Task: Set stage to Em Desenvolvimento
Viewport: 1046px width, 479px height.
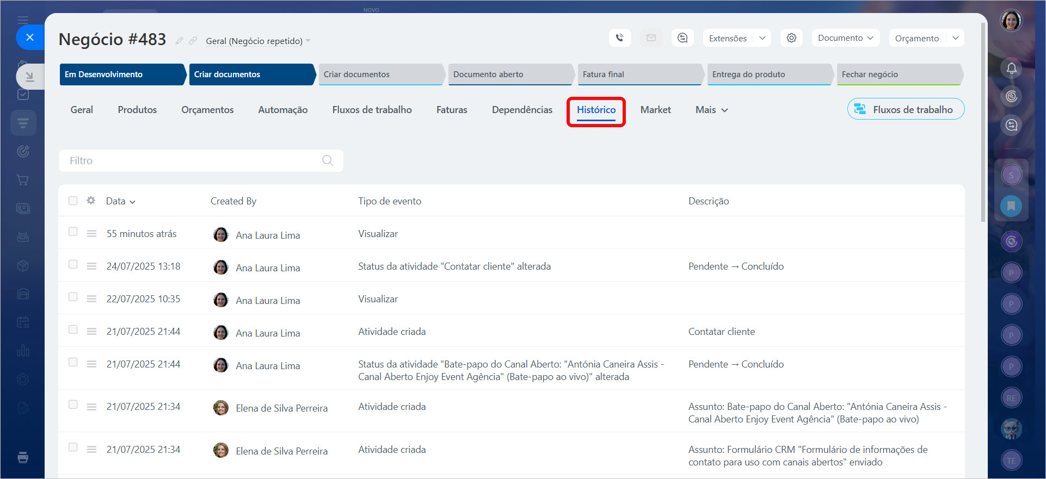Action: click(122, 74)
